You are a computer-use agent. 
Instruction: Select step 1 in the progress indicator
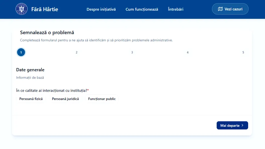coord(21,52)
